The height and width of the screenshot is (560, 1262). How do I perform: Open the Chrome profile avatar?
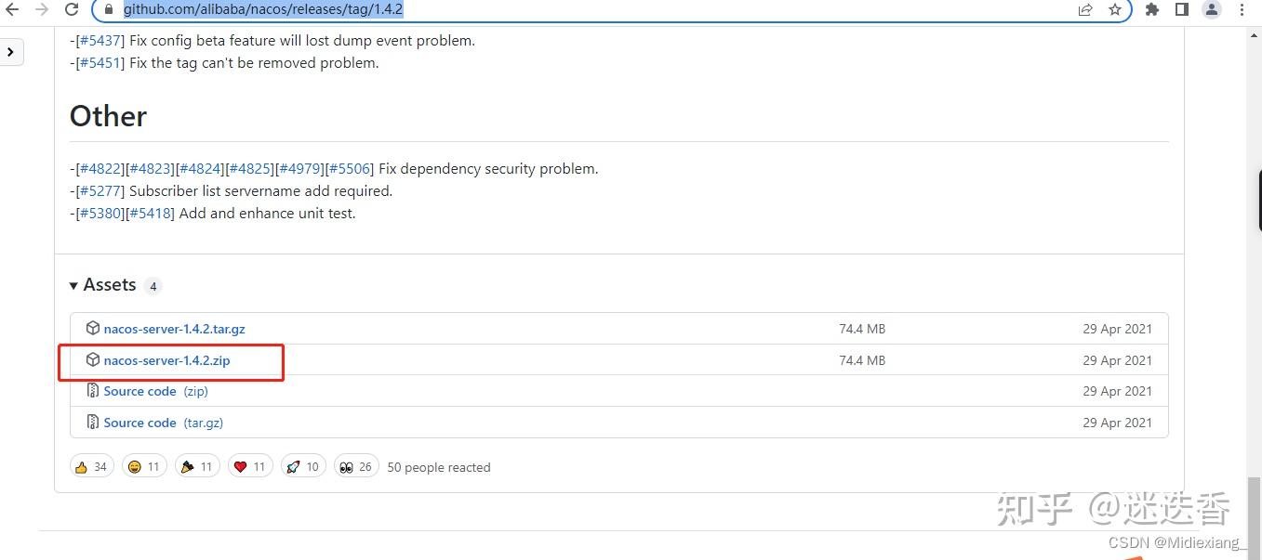pyautogui.click(x=1211, y=9)
